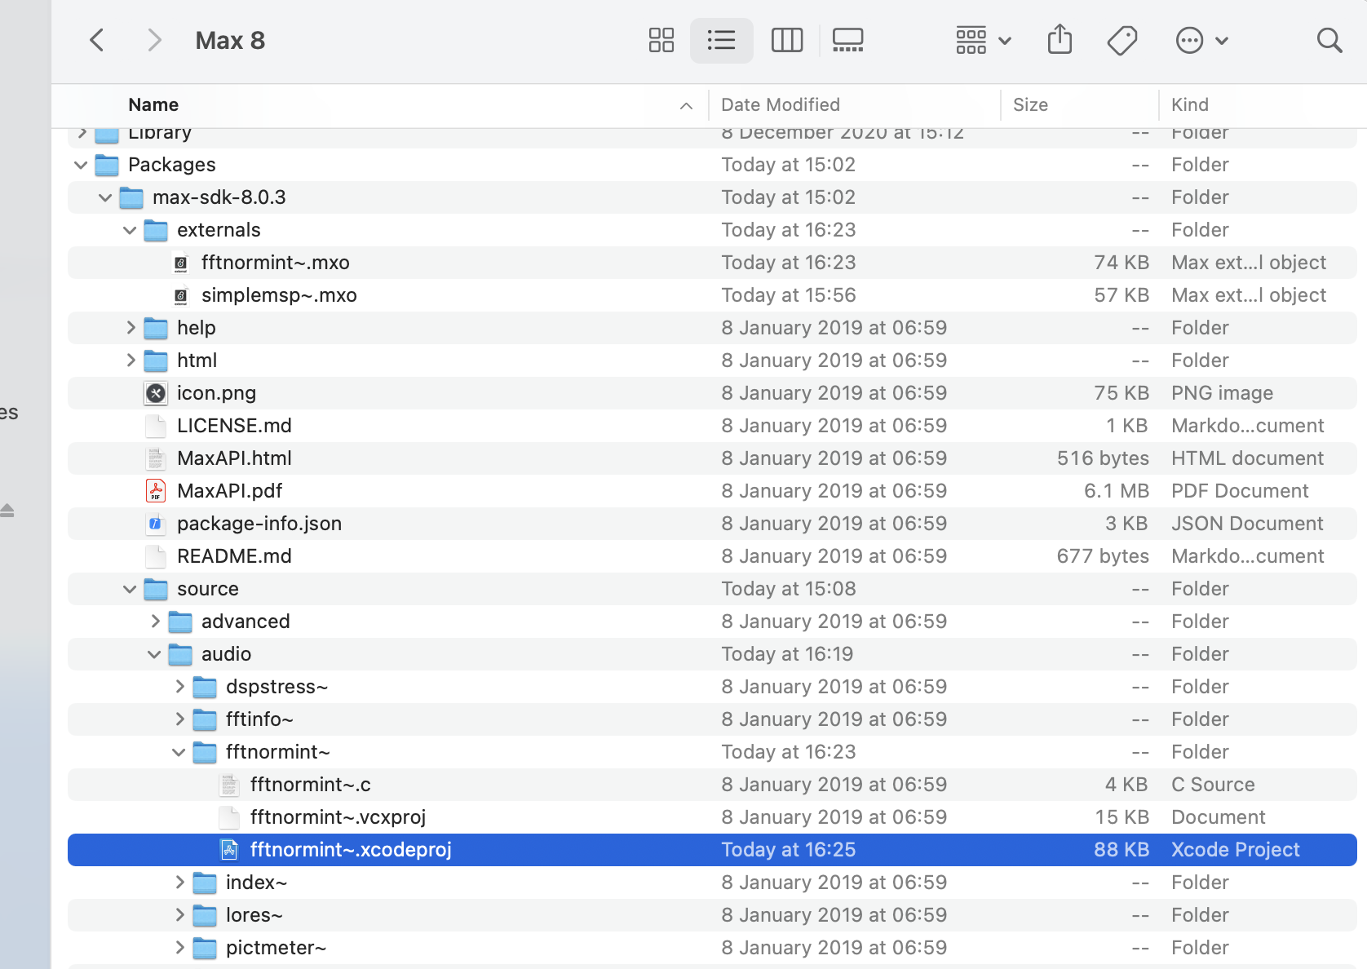Select the simplemsp~.mxo file icon

click(x=181, y=295)
